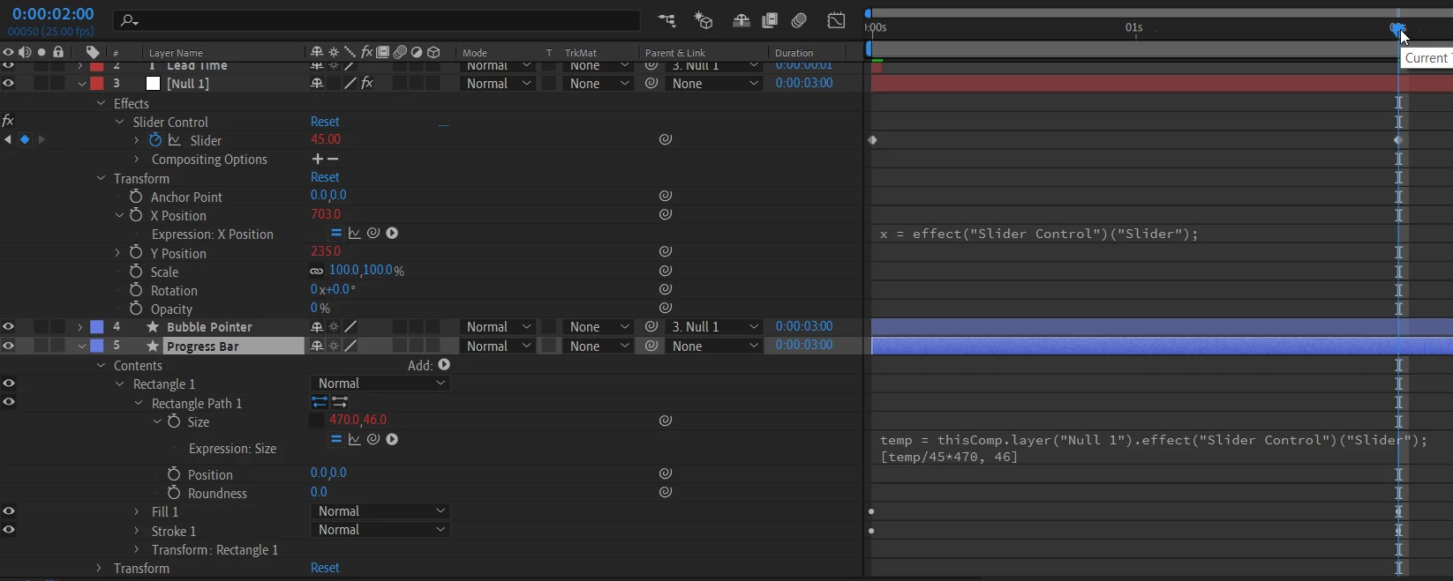This screenshot has height=581, width=1453.
Task: Expand the Bubble Pointer layer
Action: [x=80, y=327]
